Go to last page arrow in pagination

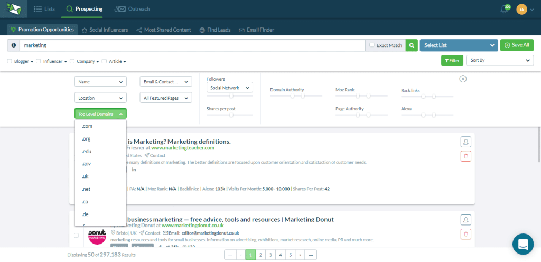point(311,255)
